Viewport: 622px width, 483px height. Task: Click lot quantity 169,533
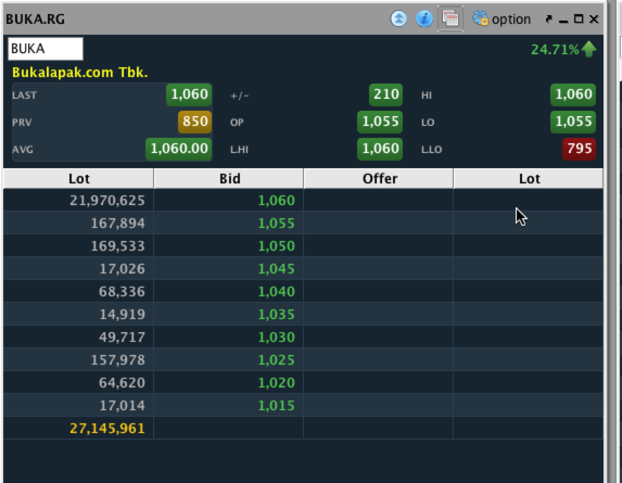(x=118, y=246)
